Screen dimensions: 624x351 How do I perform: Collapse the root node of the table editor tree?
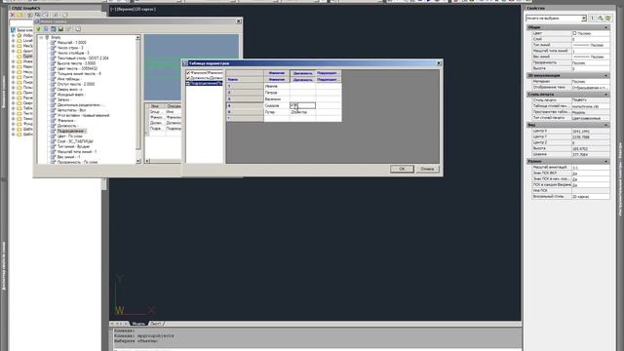tap(41, 37)
